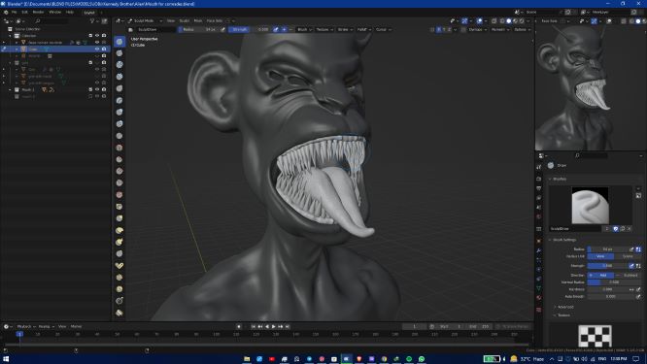Select the Crease brush tool
Viewport: 647px width, 364px height.
click(119, 136)
